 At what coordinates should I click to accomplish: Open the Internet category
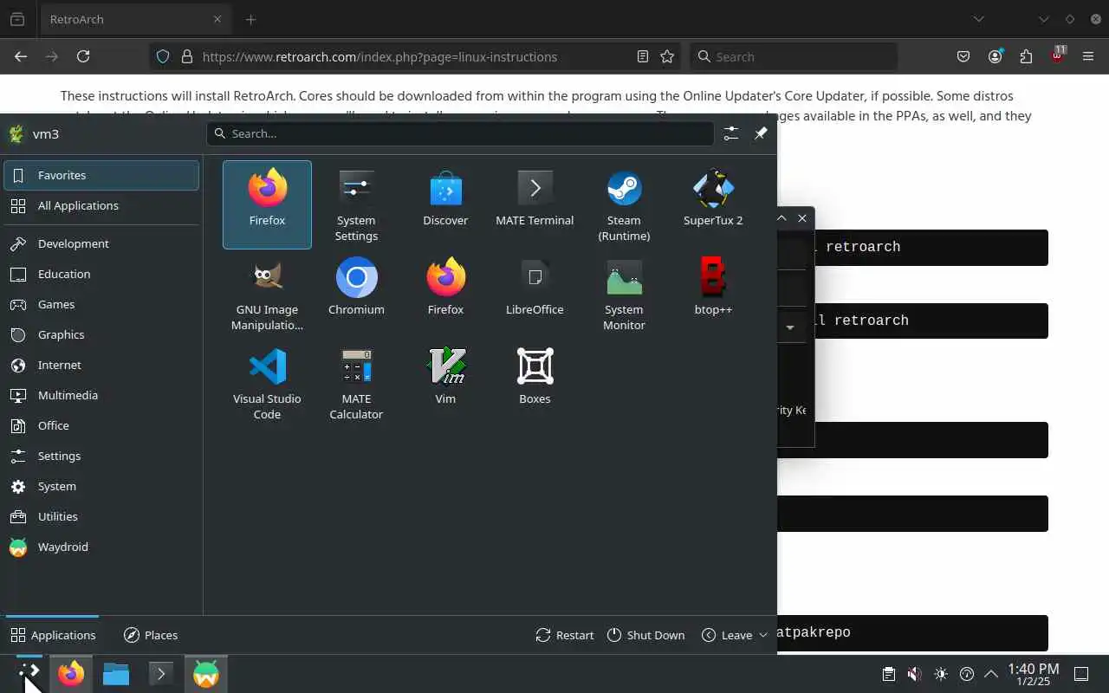coord(101,365)
